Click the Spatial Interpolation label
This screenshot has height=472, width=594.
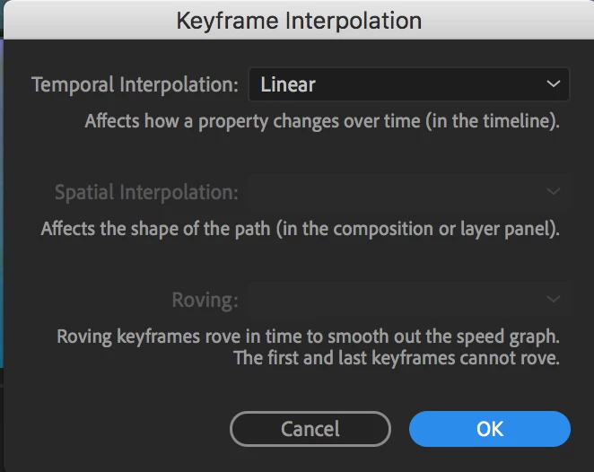(x=146, y=192)
